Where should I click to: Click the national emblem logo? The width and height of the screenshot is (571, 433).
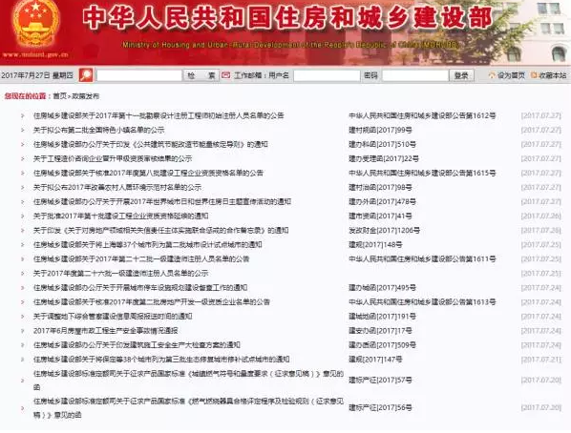[35, 26]
